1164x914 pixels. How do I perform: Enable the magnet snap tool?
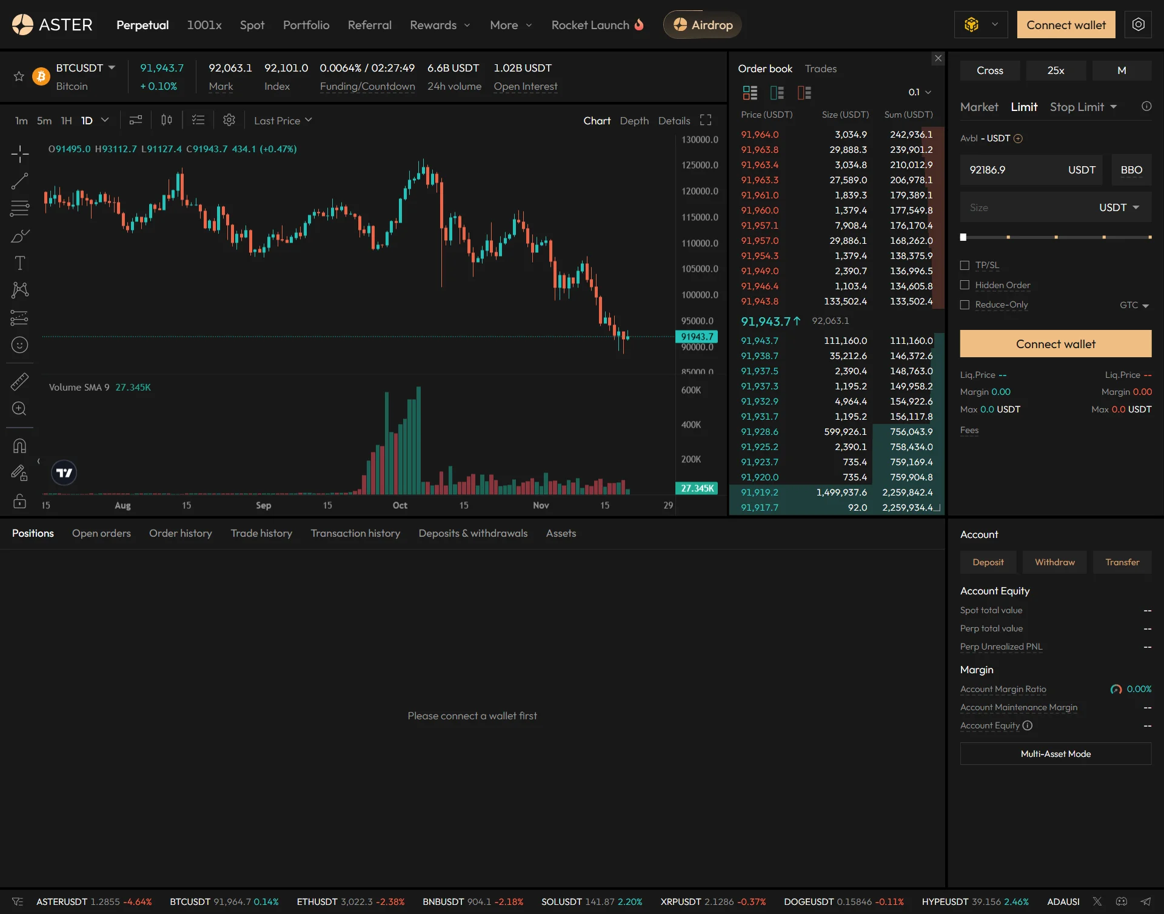[20, 446]
